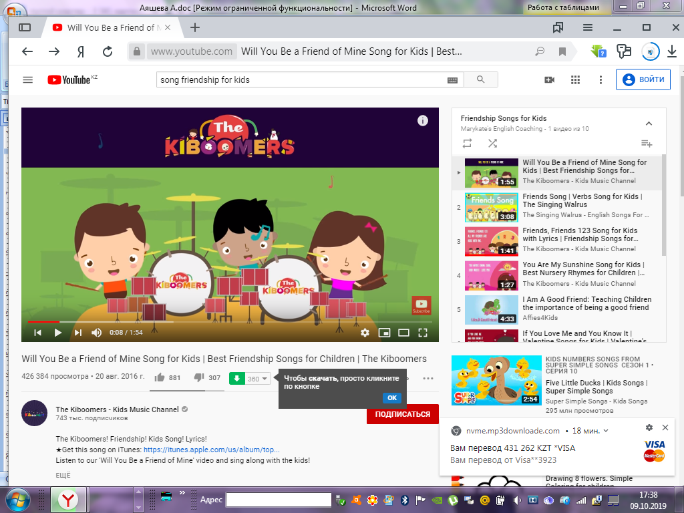
Task: Click the Yandex Я home button
Action: point(81,52)
